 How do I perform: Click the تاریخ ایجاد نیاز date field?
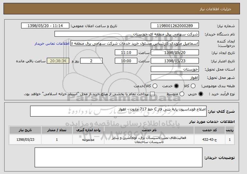tap(175, 52)
